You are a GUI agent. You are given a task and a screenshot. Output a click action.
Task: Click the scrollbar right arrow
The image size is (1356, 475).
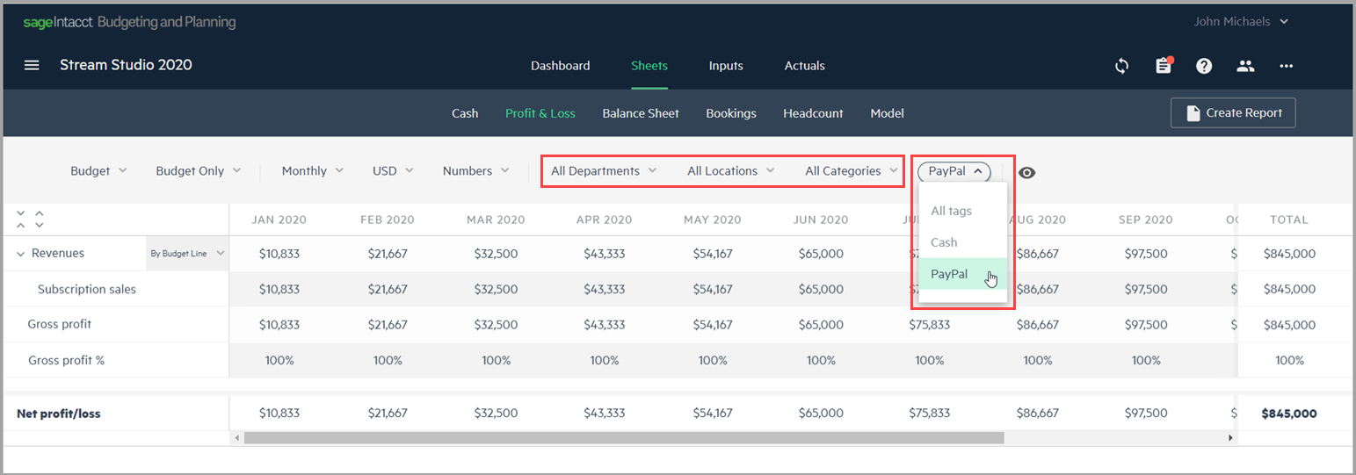[1230, 437]
